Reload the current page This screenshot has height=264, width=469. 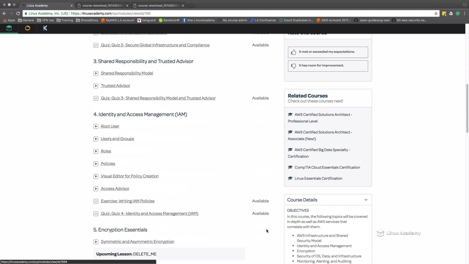[x=18, y=13]
